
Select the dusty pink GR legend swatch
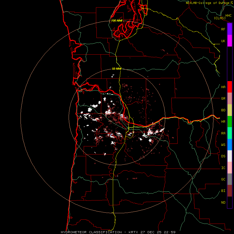click(x=230, y=99)
